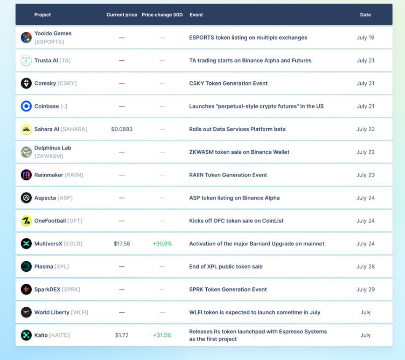Screen dimensions: 405x360
Task: Click the Kaito logo icon
Action: coord(26,335)
